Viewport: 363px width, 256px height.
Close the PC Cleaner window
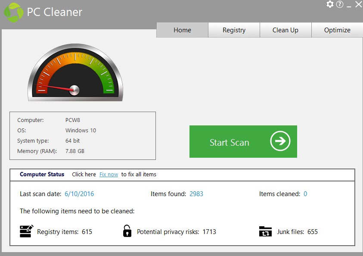(359, 4)
